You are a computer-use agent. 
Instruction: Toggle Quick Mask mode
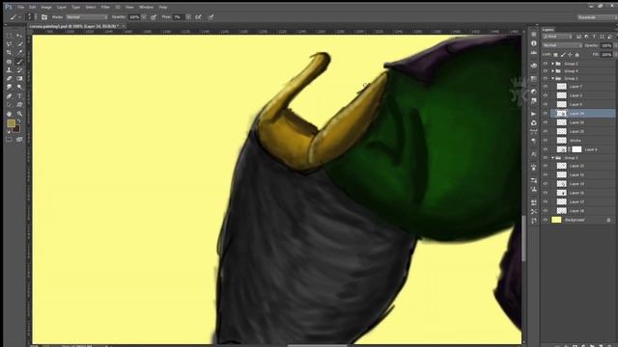(x=9, y=139)
